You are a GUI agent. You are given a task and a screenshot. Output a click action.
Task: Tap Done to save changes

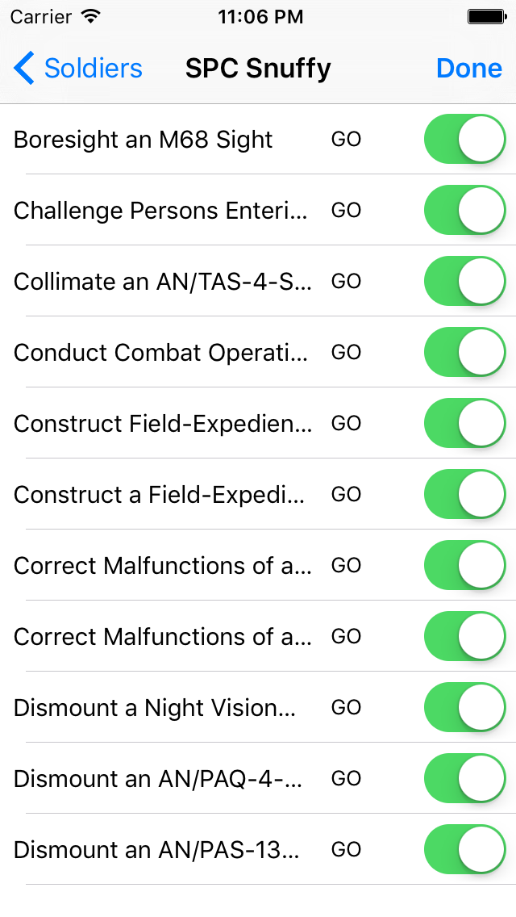coord(468,68)
